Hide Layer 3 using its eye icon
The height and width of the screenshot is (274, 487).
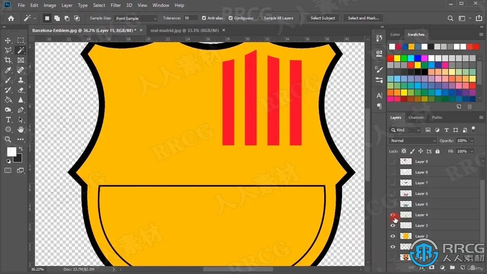393,226
